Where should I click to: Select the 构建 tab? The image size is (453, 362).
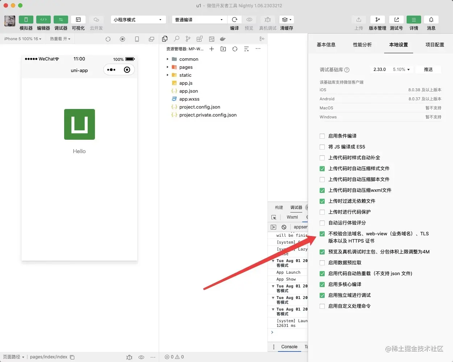pyautogui.click(x=279, y=207)
